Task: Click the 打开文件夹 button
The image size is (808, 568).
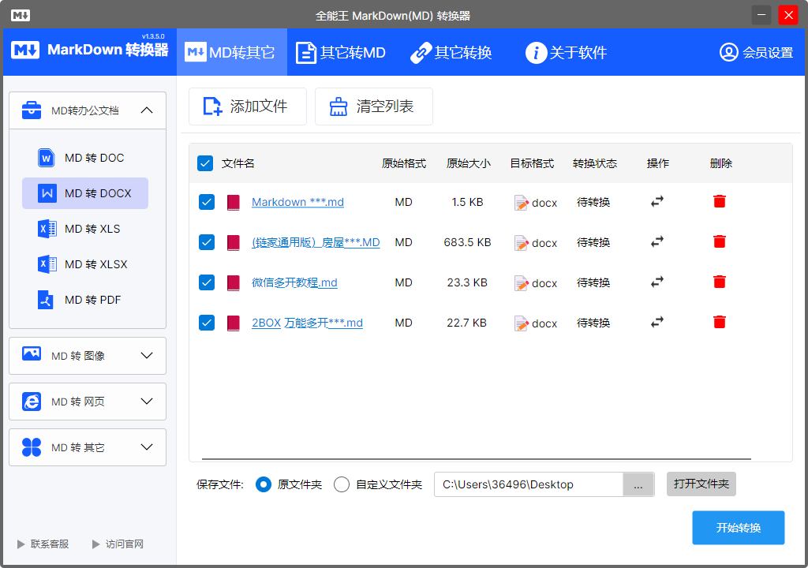Action: point(701,484)
